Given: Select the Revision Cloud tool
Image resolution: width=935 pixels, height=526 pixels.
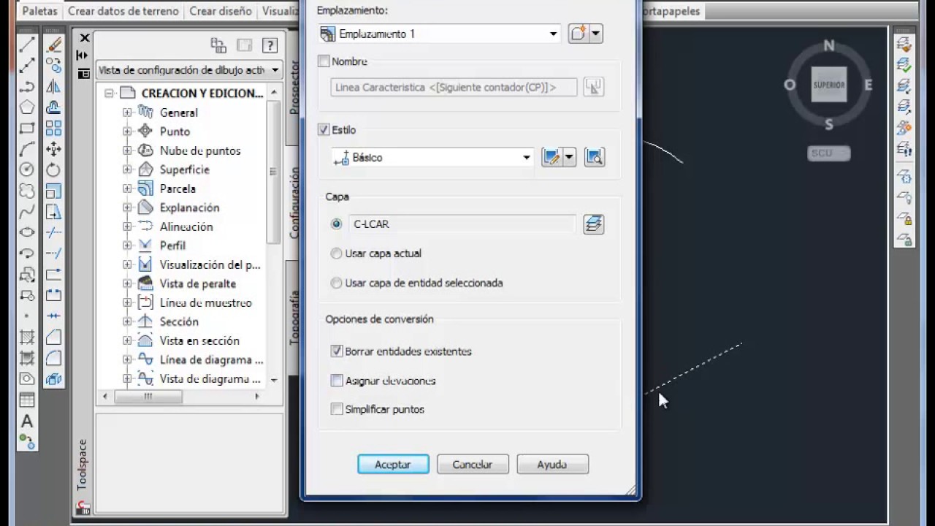Looking at the screenshot, I should click(27, 191).
